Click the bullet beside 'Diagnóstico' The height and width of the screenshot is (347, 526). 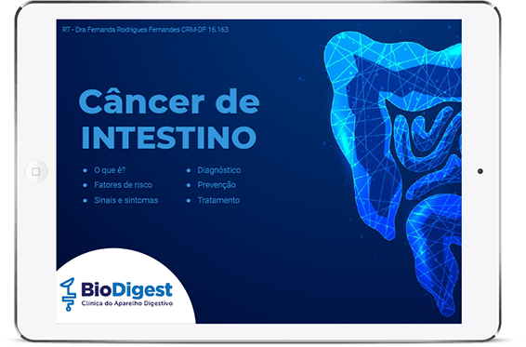[189, 170]
